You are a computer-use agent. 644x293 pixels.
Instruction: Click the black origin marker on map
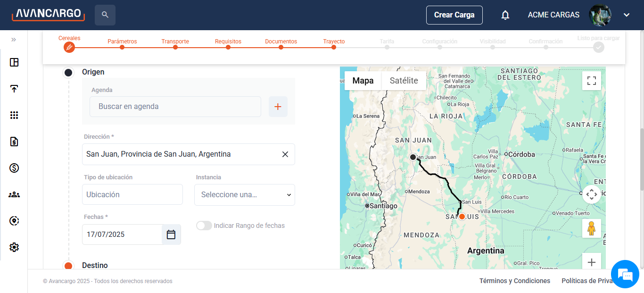(413, 157)
